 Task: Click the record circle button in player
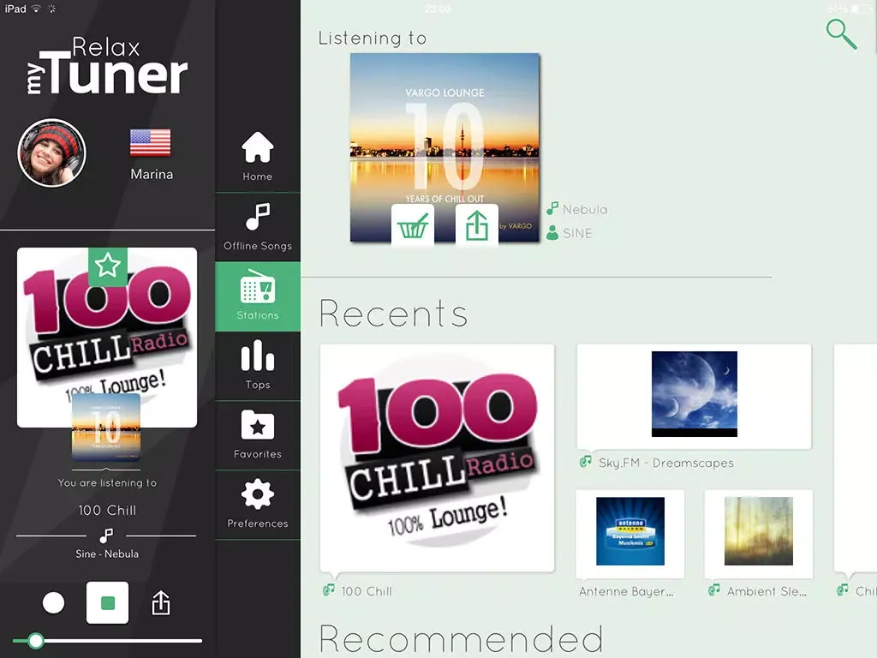point(54,602)
